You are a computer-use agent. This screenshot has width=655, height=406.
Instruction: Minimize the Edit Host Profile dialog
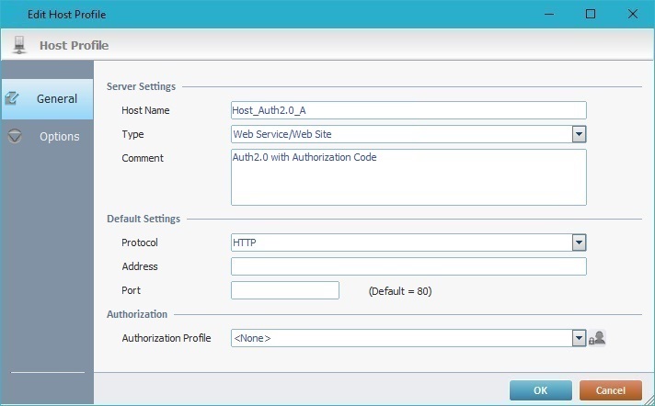548,14
